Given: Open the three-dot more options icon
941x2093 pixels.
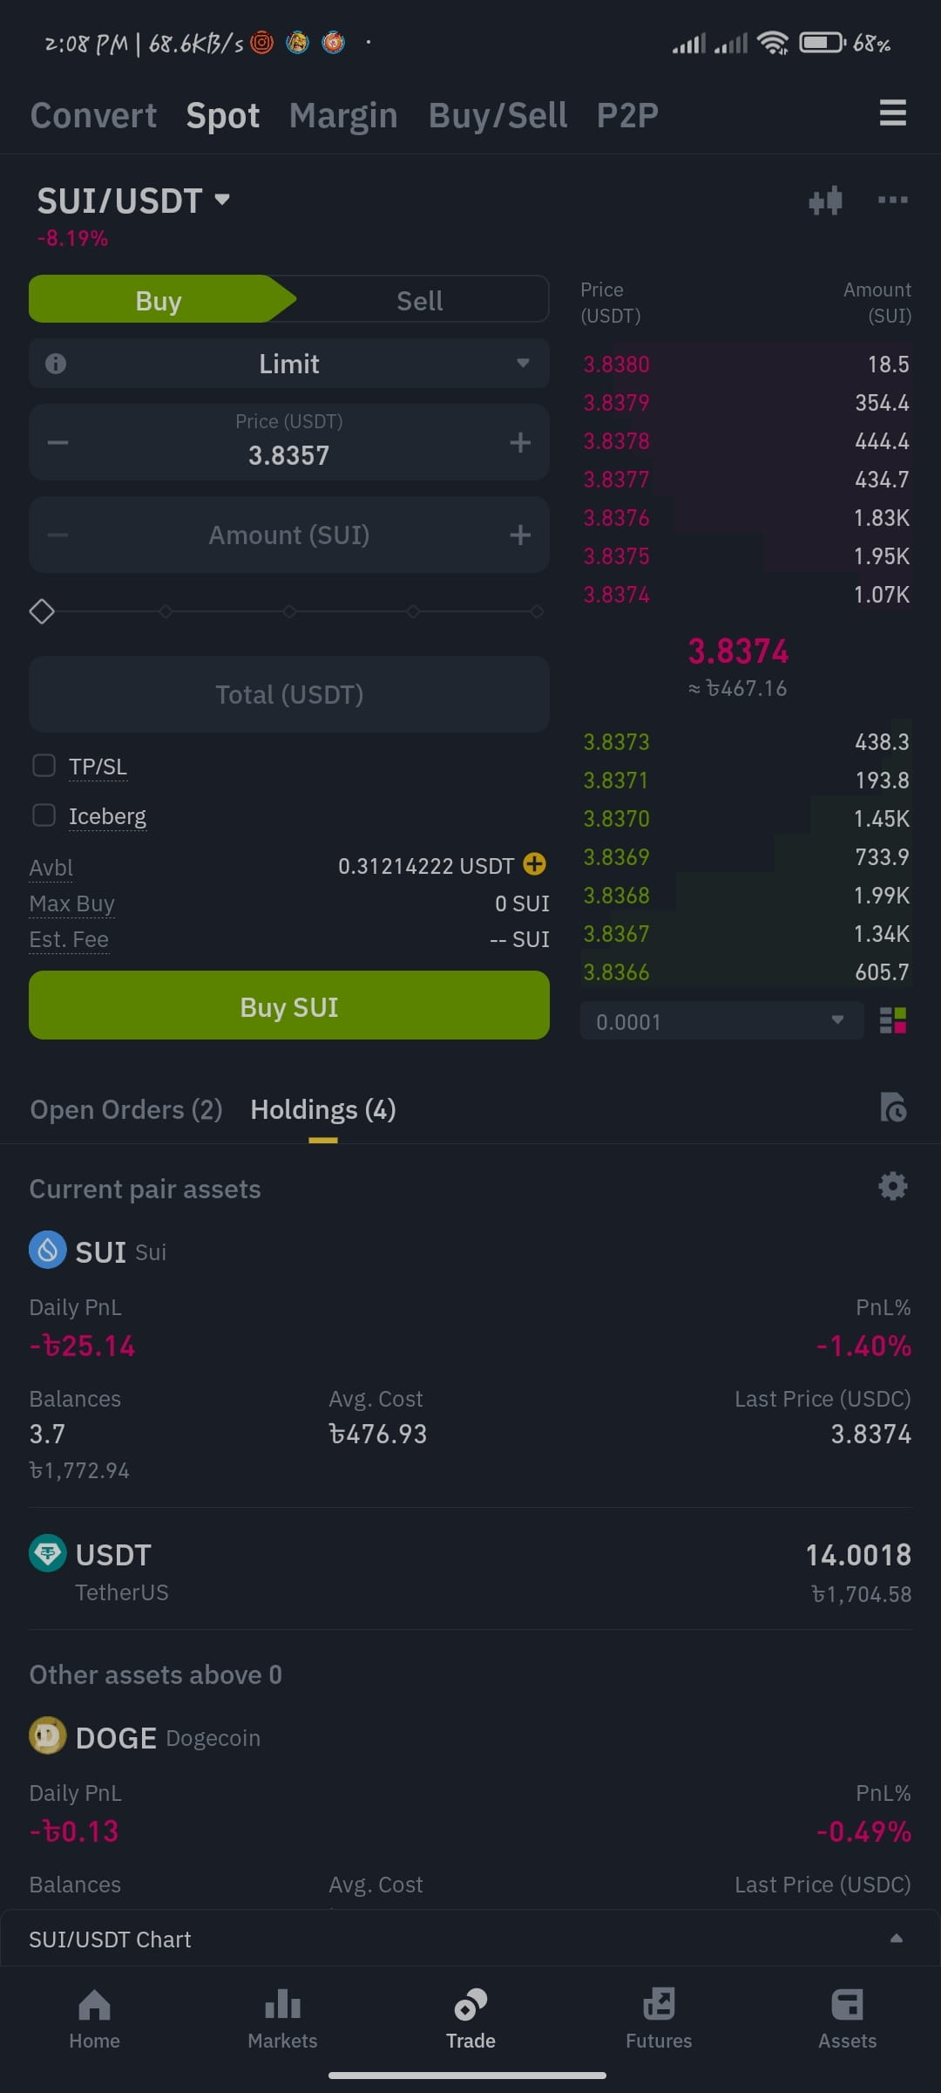Looking at the screenshot, I should pos(892,200).
